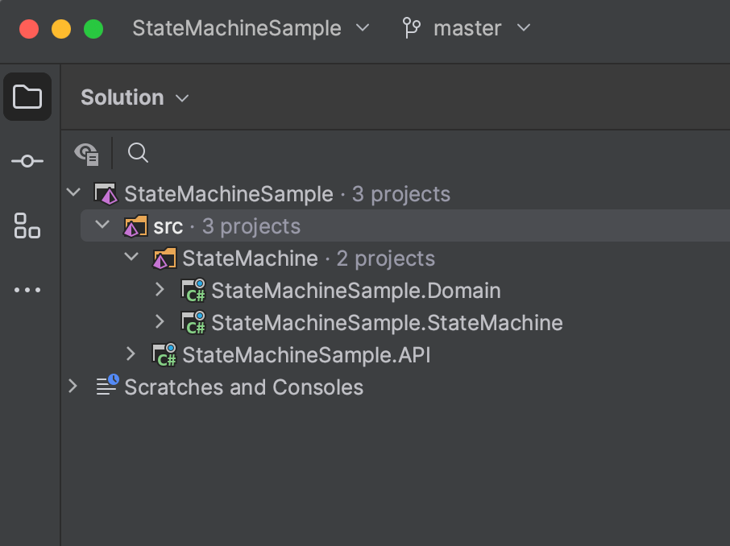The width and height of the screenshot is (730, 546).
Task: Click the StateMachineSample.API C# project icon
Action: [x=164, y=354]
